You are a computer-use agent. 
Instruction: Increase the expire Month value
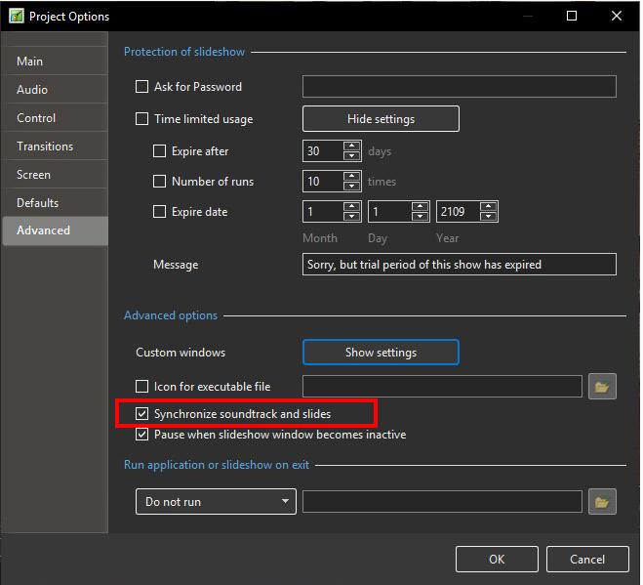pyautogui.click(x=351, y=206)
